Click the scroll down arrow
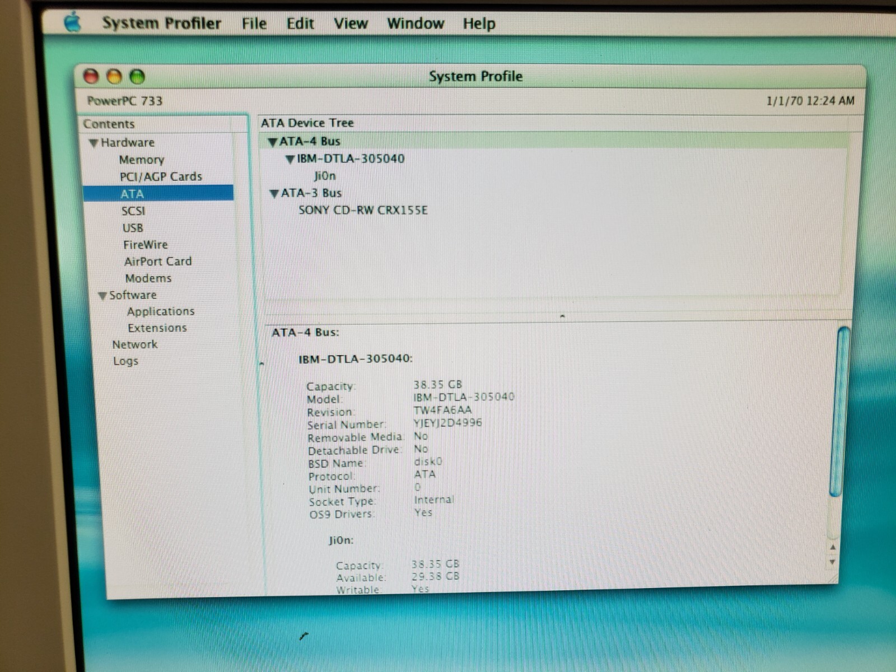 tap(833, 562)
